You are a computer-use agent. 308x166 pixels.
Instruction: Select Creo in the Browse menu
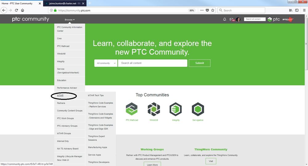(70, 39)
